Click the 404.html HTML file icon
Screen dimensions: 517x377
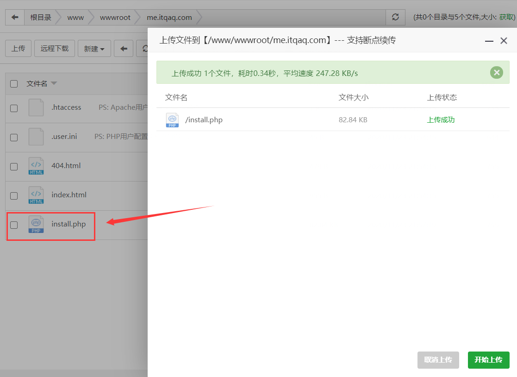coord(36,166)
